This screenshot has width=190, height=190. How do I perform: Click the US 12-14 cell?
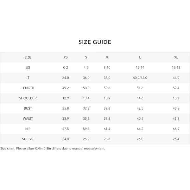pos(140,67)
